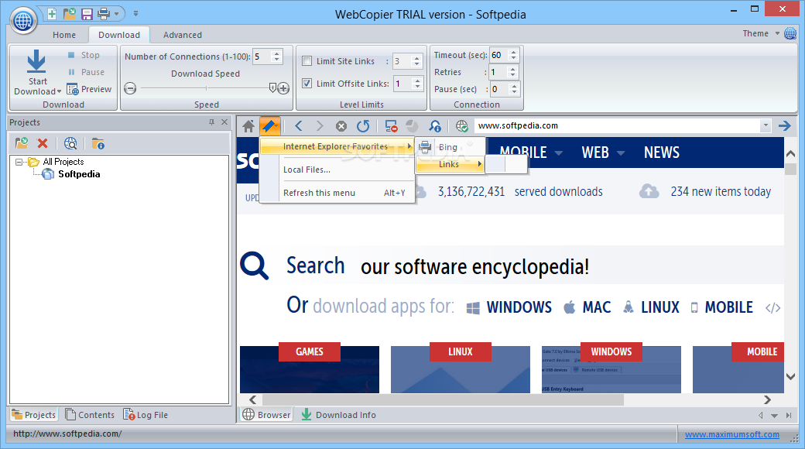The height and width of the screenshot is (449, 805).
Task: Click the New Project quick access icon
Action: pos(52,13)
